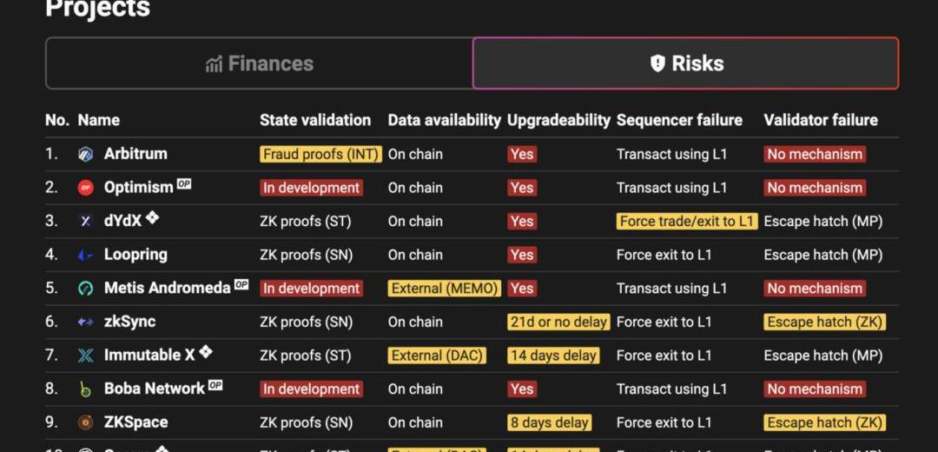Click the zkSync arrows logo icon
This screenshot has height=452, width=938.
pos(85,322)
